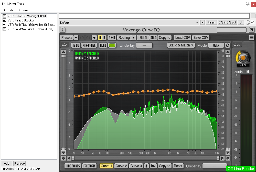Click the horizontal scroll left arrow

coord(69,158)
